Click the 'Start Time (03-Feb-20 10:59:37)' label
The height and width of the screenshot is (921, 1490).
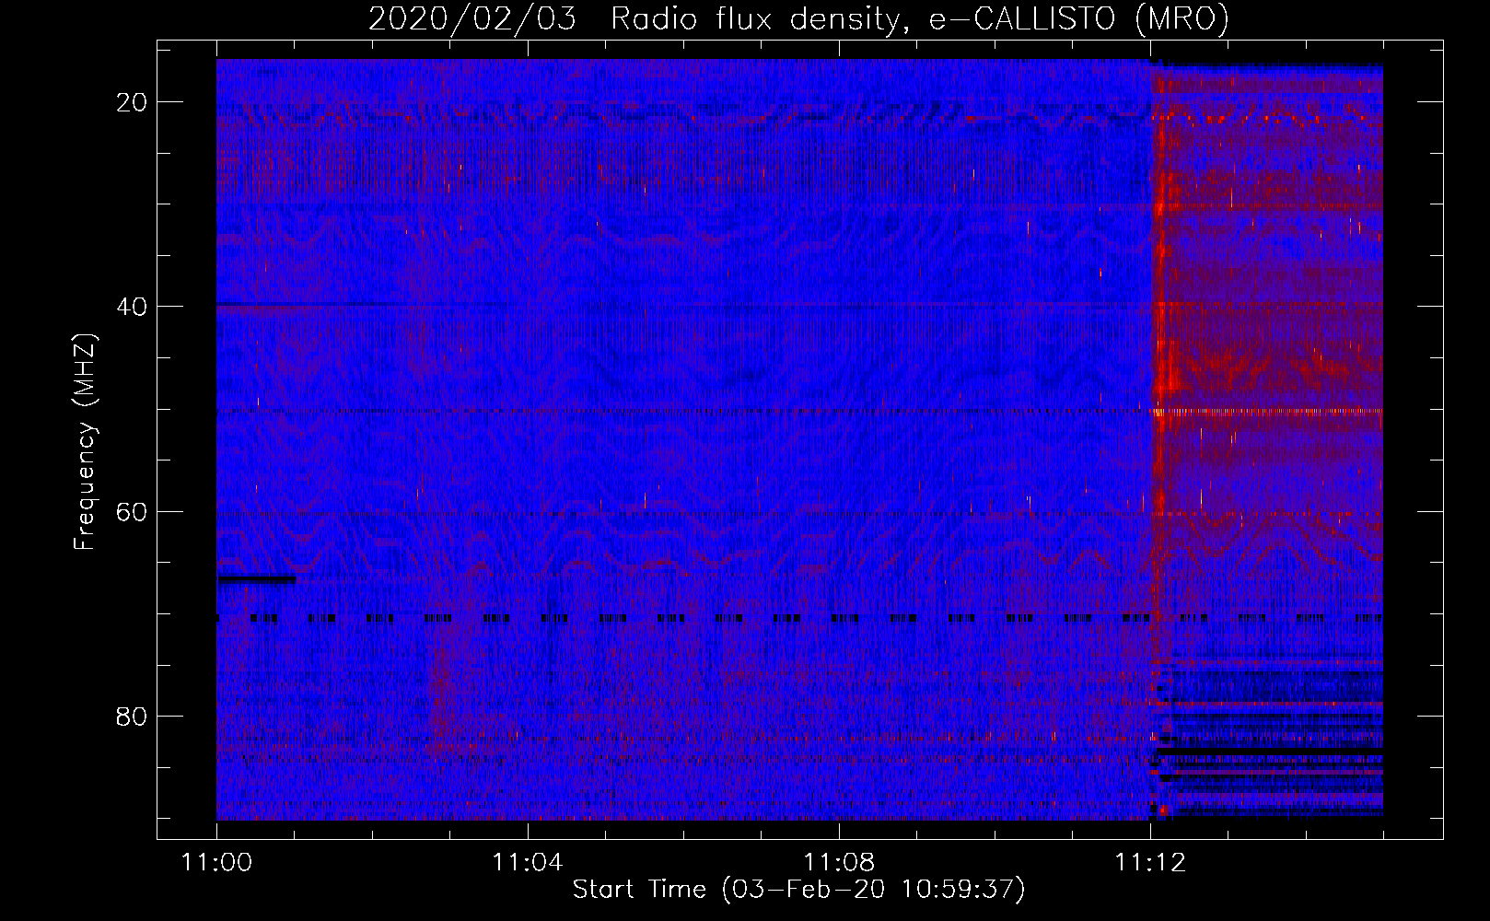798,890
